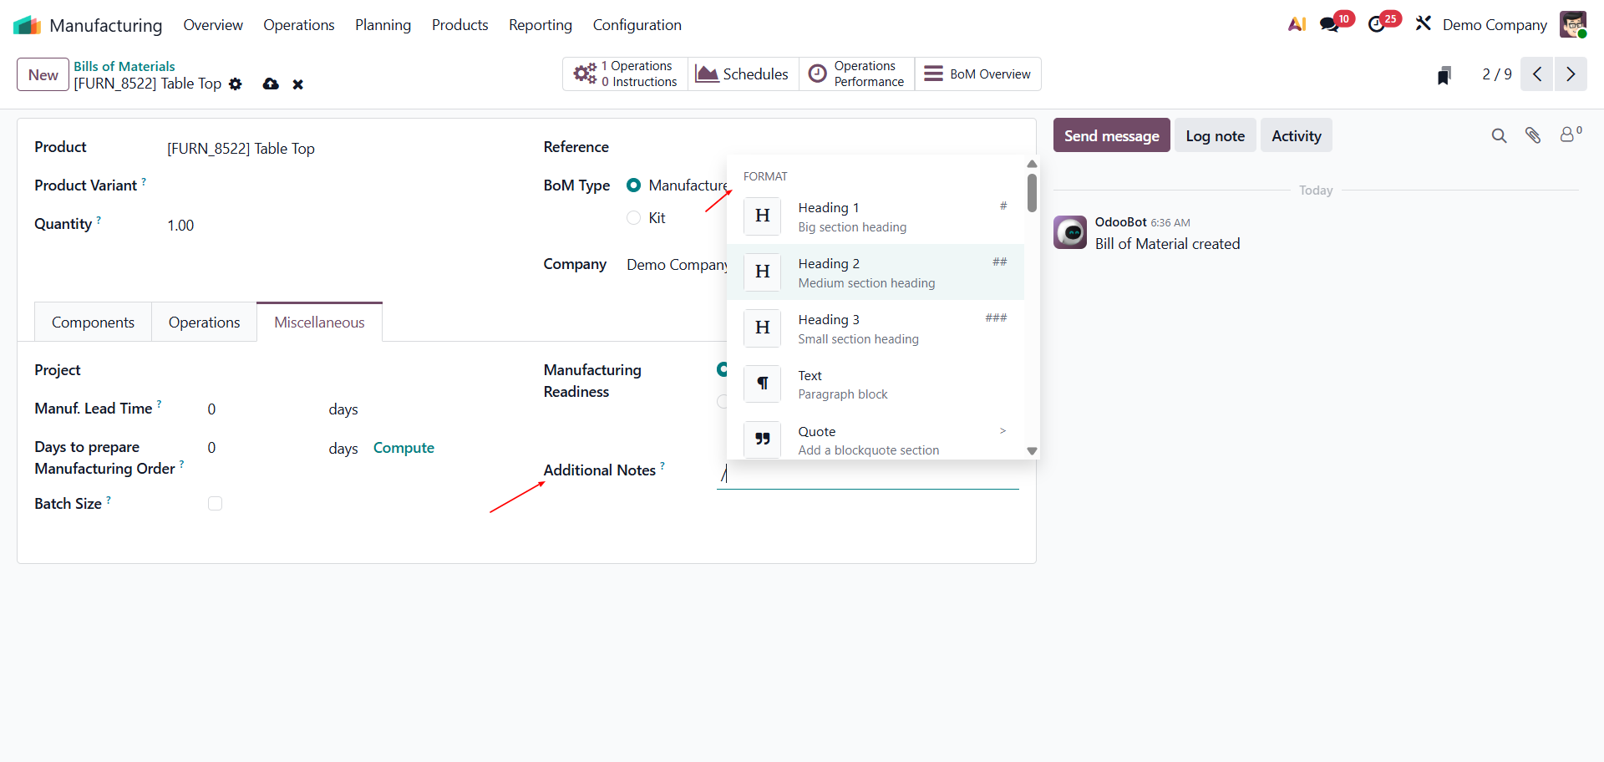Click the Send message button
1604x762 pixels.
point(1111,135)
